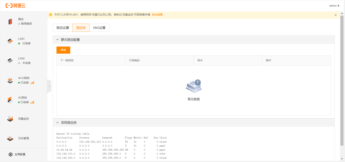This screenshot has height=162, width=345.
Task: Open the LAN1 port icon in sidebar
Action: click(10, 41)
